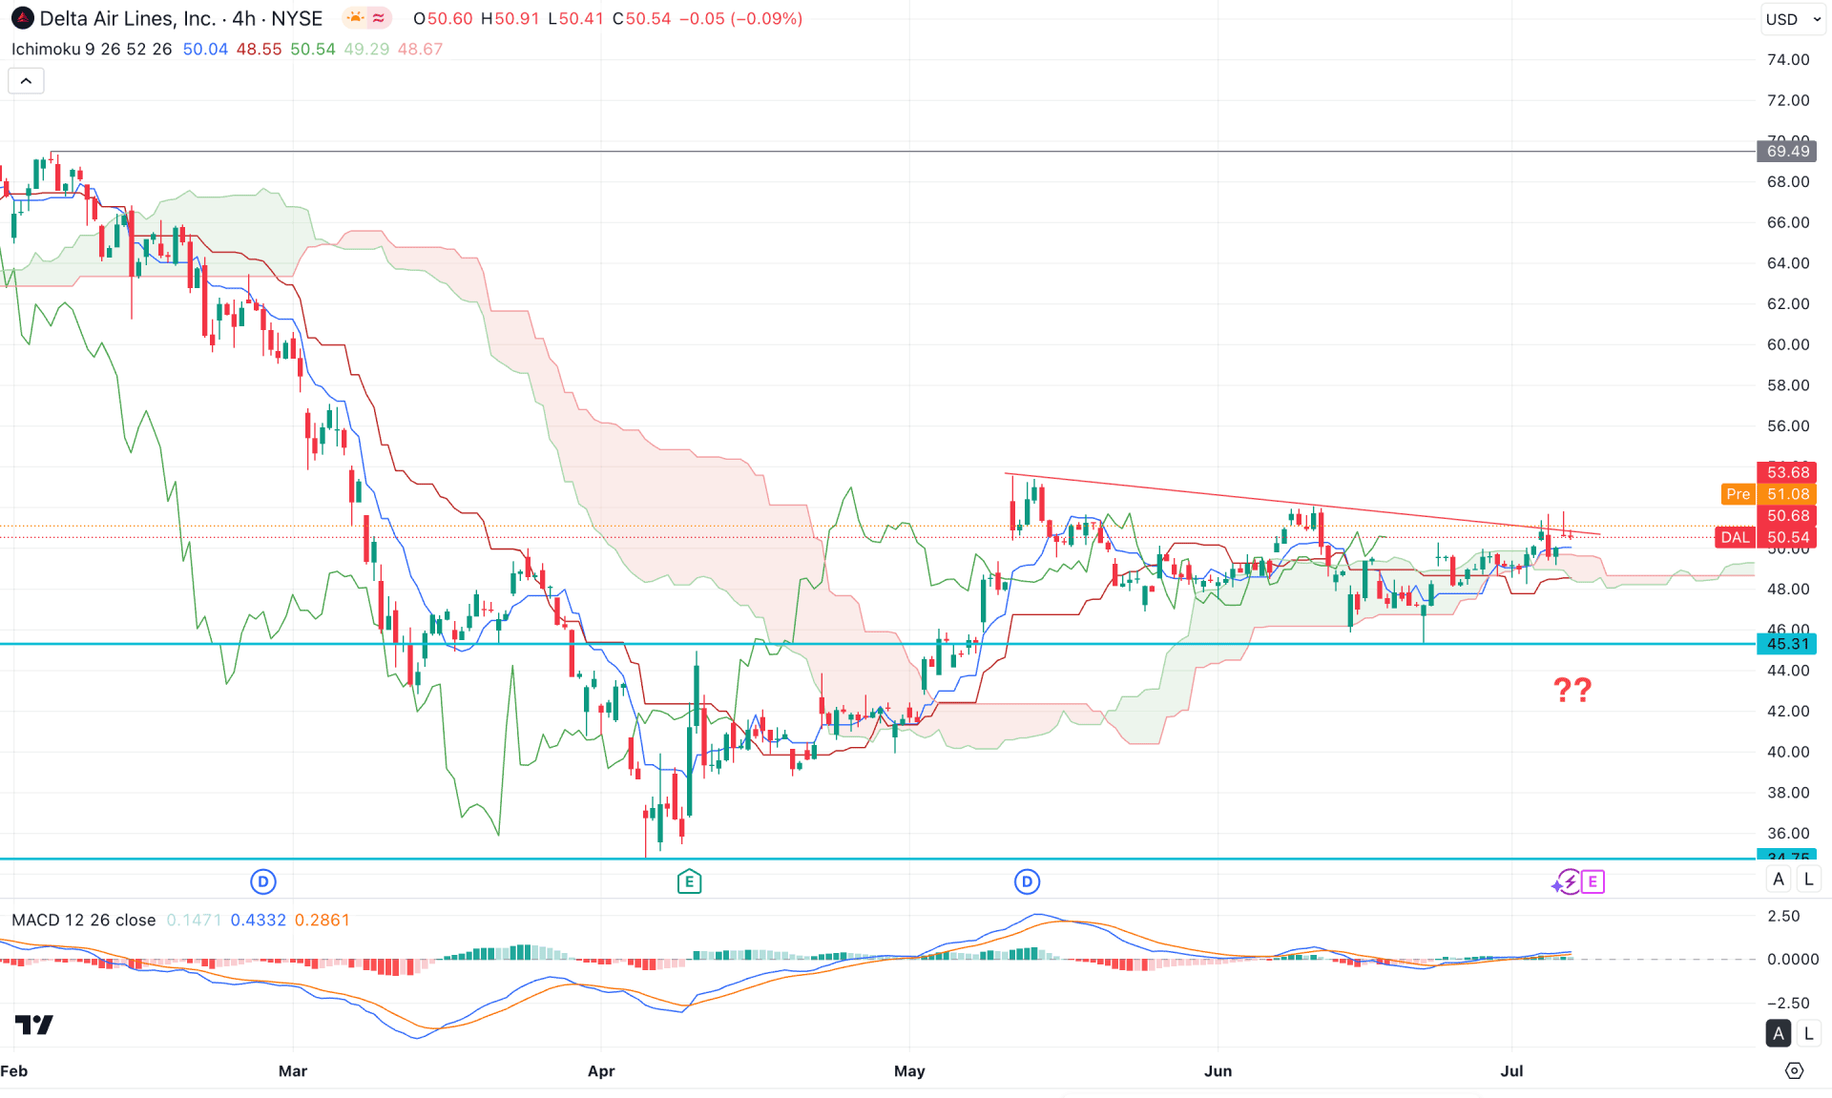The image size is (1832, 1098).
Task: Select the MACD 12 26 close indicator label
Action: (x=84, y=920)
